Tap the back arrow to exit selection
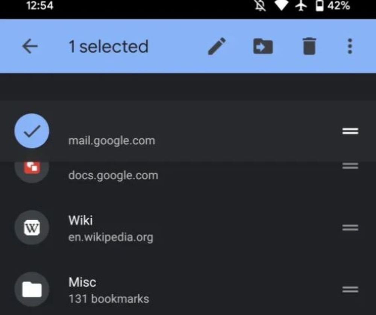This screenshot has width=376, height=315. (x=30, y=47)
